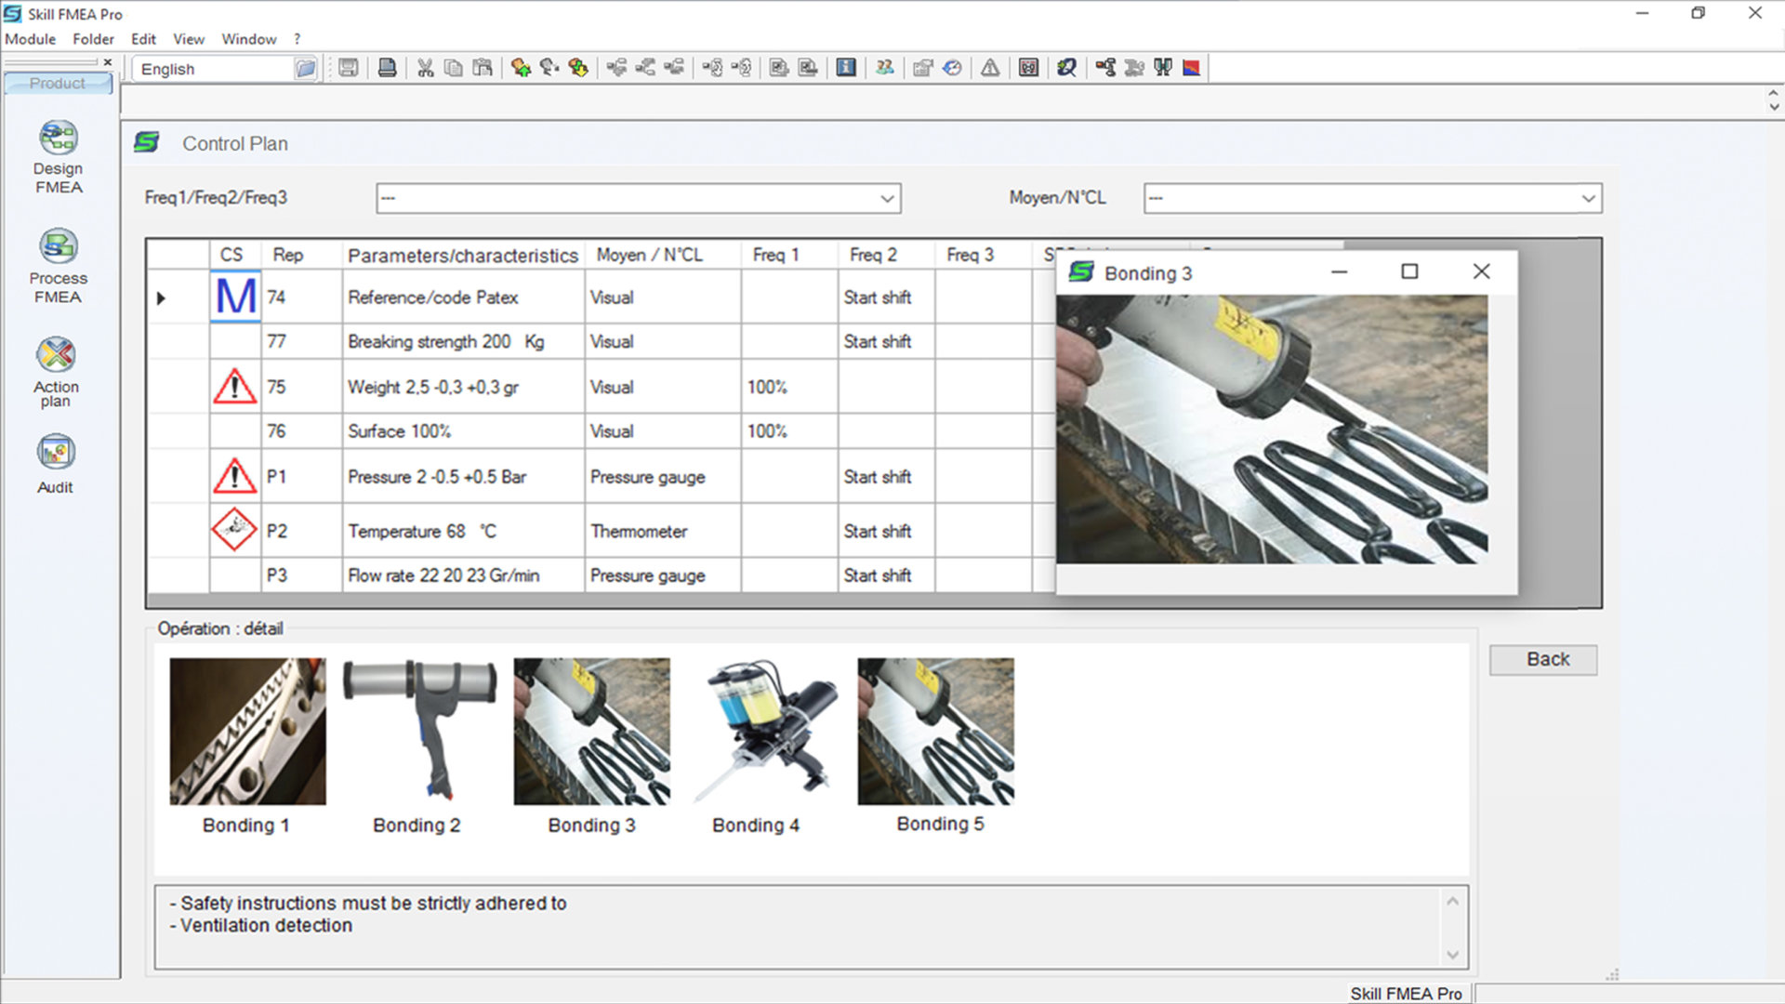
Task: Click scroll up arrow in the notes box
Action: [x=1452, y=902]
